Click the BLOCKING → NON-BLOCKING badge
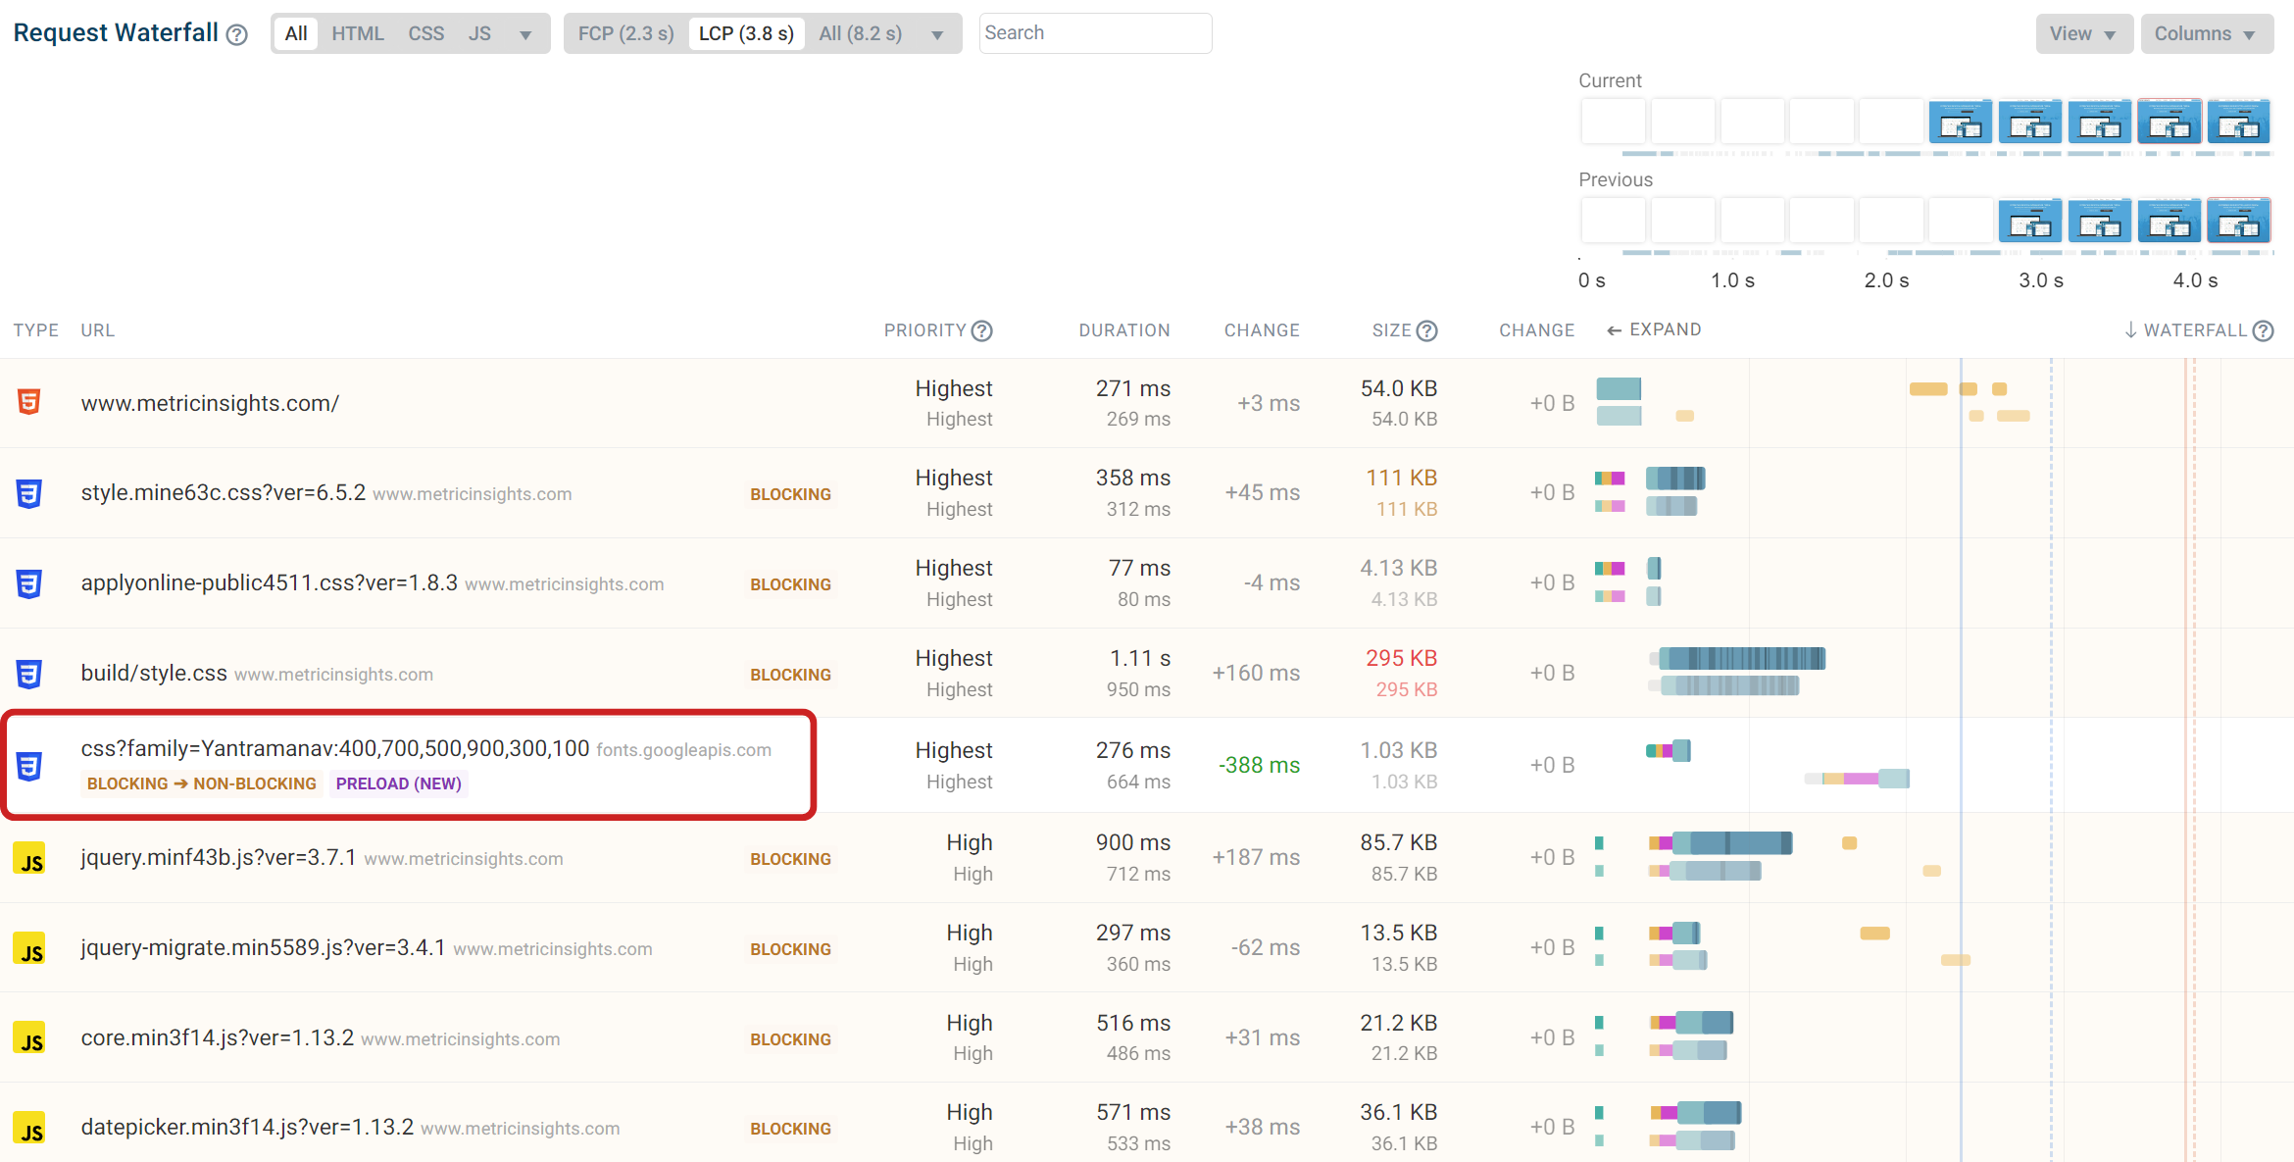The image size is (2294, 1162). pos(202,783)
